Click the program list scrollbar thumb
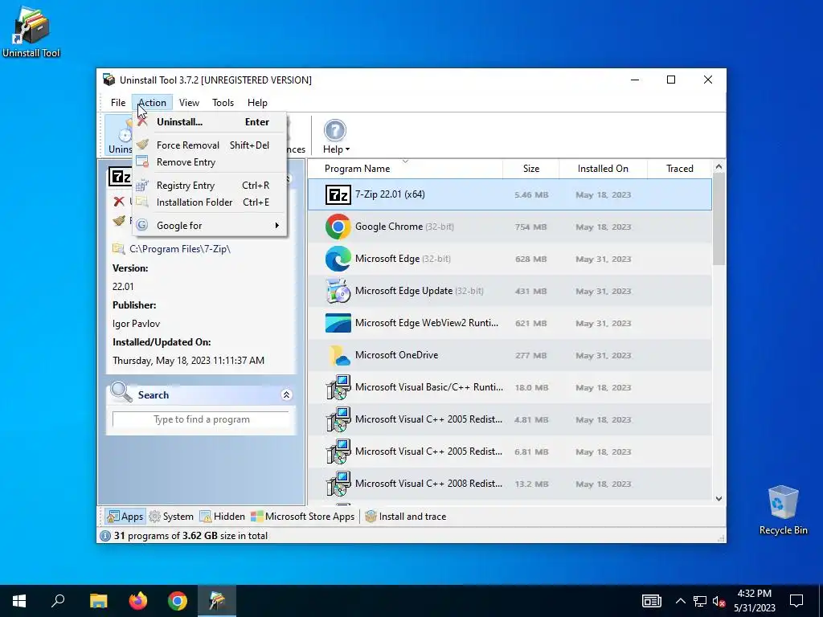The height and width of the screenshot is (617, 823). click(719, 219)
